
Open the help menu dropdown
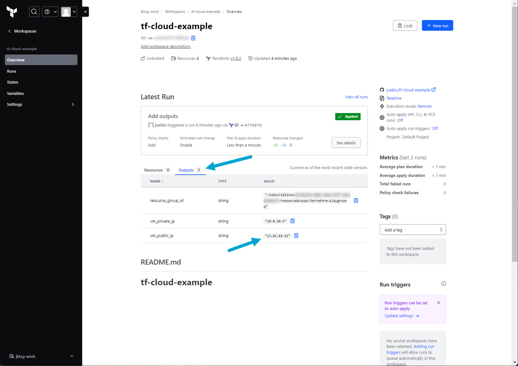[x=50, y=12]
